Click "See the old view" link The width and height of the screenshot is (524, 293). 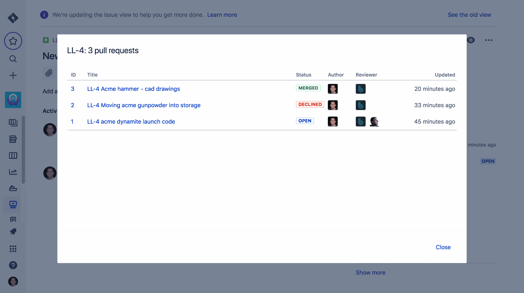[x=469, y=15]
